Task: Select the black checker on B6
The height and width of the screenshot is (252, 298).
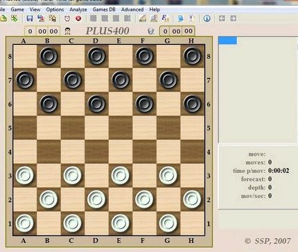Action: click(x=49, y=104)
